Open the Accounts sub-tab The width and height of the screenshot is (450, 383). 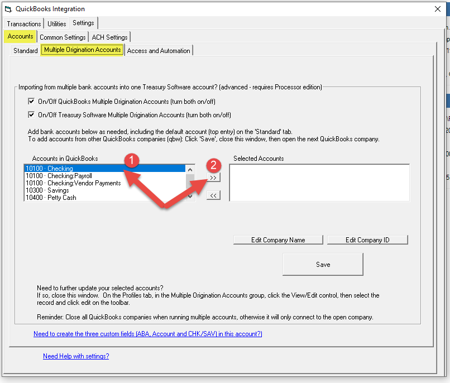pyautogui.click(x=20, y=36)
